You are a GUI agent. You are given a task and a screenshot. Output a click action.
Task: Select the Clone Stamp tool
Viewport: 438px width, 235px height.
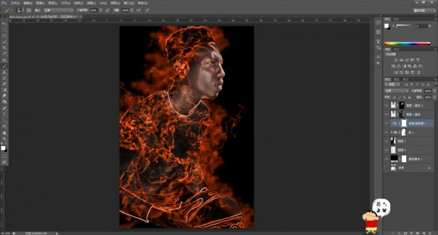(4, 72)
